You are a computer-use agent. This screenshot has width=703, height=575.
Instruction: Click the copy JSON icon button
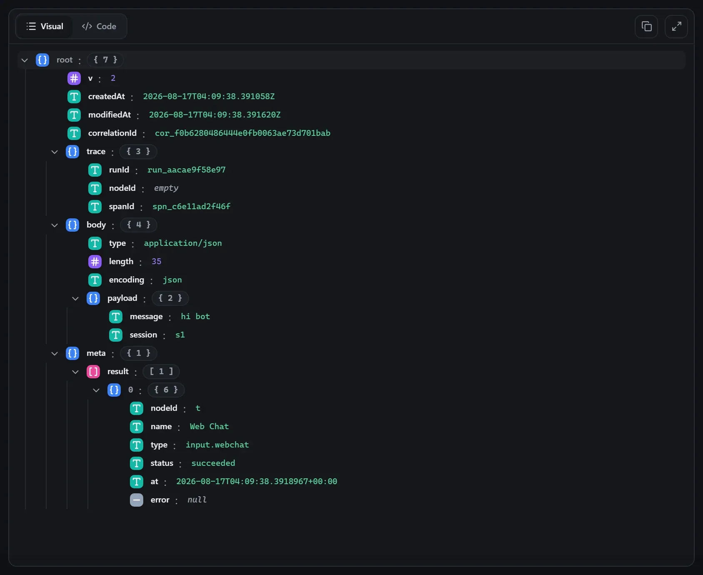coord(646,27)
